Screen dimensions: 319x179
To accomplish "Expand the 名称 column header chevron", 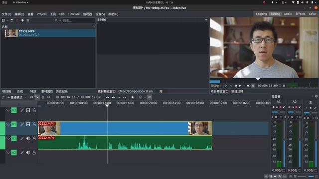I will tap(94, 27).
